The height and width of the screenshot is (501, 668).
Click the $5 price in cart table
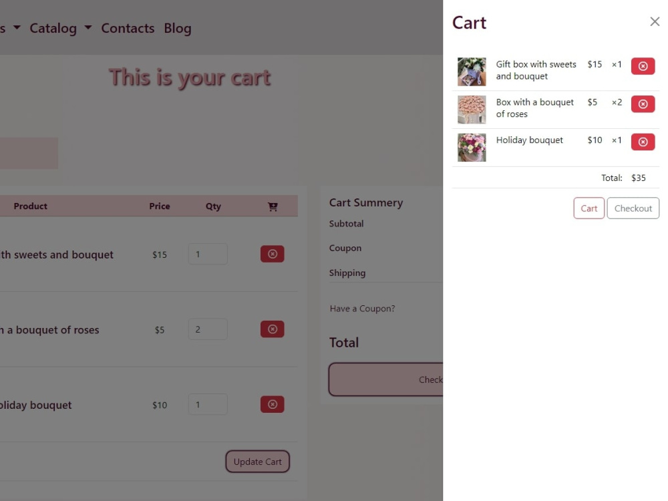tap(160, 330)
